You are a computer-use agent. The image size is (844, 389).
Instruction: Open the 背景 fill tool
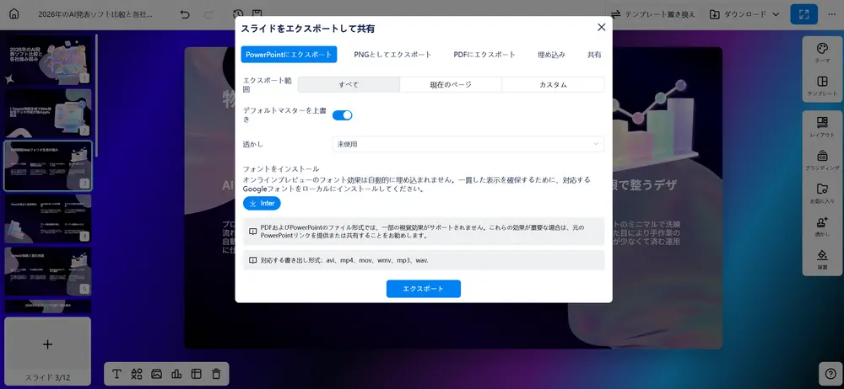pyautogui.click(x=822, y=260)
